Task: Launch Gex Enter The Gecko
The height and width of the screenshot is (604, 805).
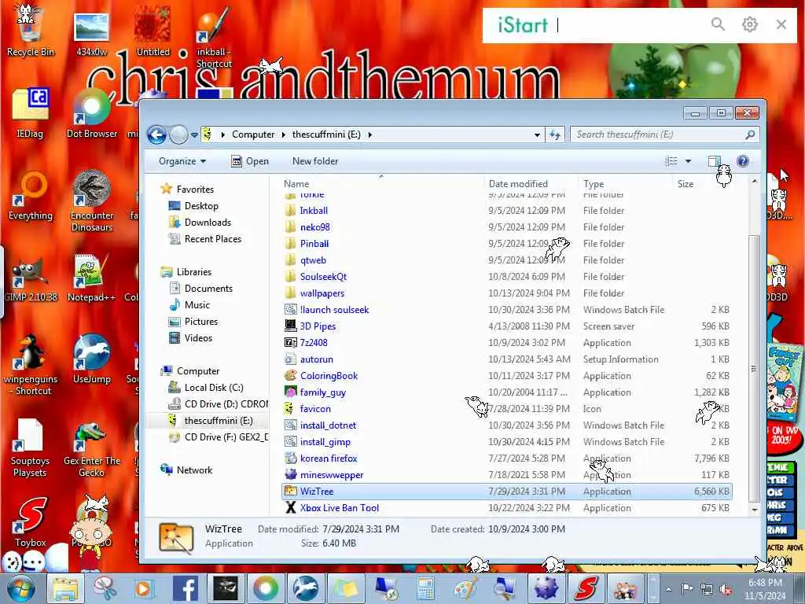Action: coord(91,450)
